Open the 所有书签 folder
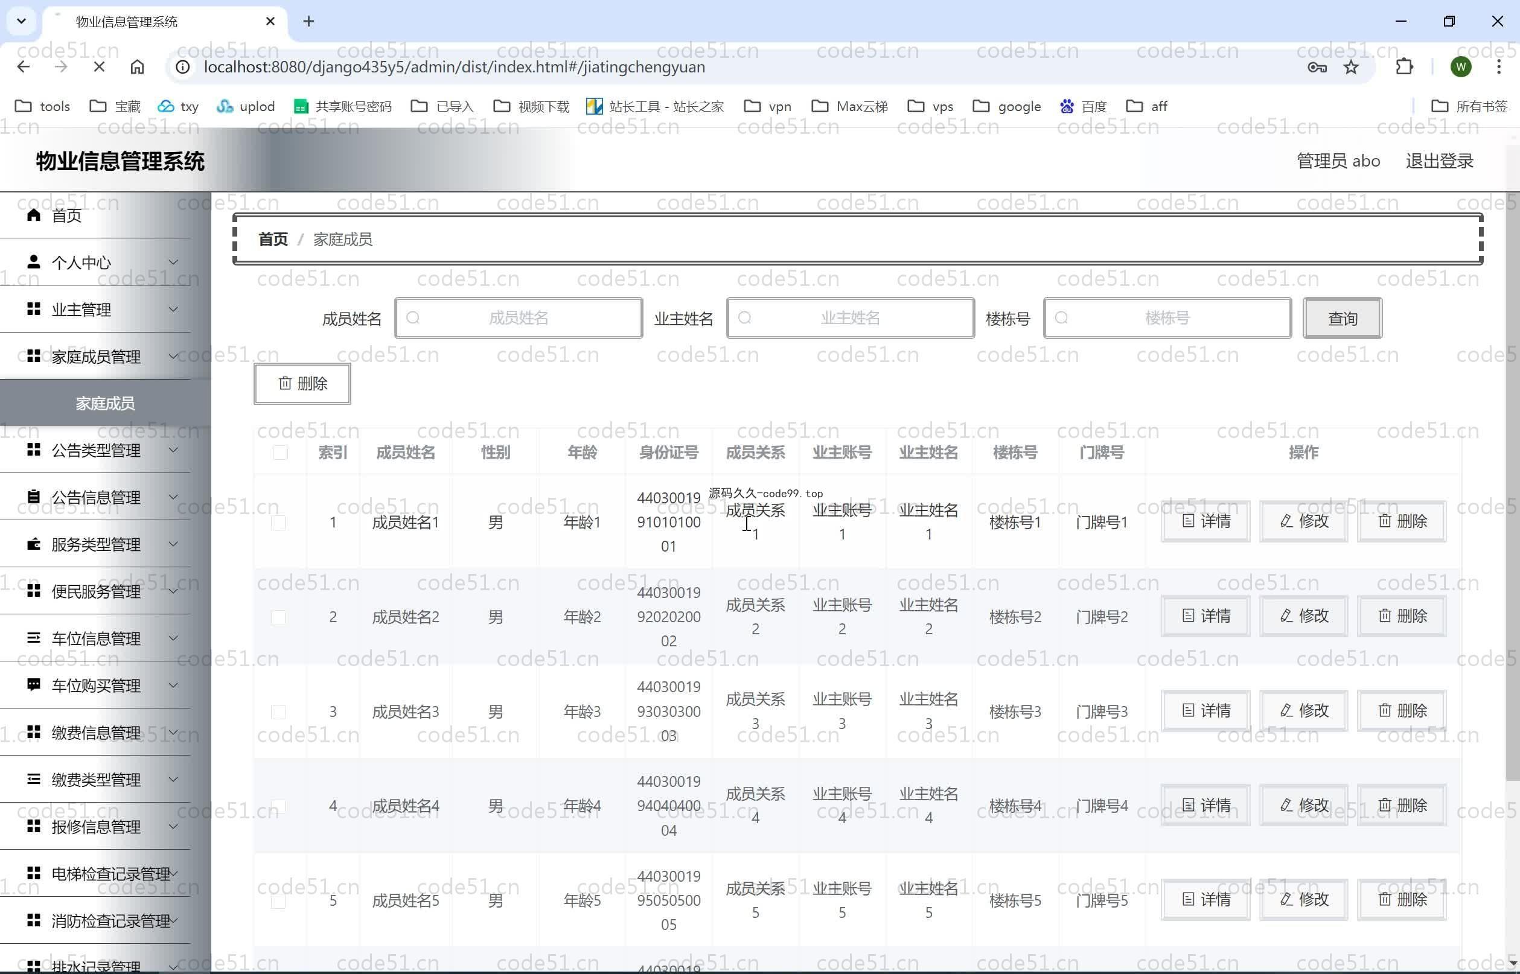The width and height of the screenshot is (1520, 974). click(1469, 106)
